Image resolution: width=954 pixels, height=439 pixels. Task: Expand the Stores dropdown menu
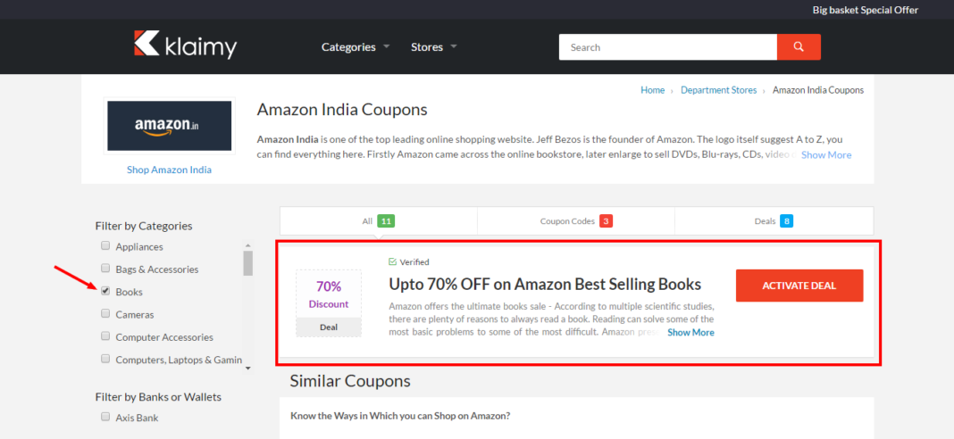point(433,47)
